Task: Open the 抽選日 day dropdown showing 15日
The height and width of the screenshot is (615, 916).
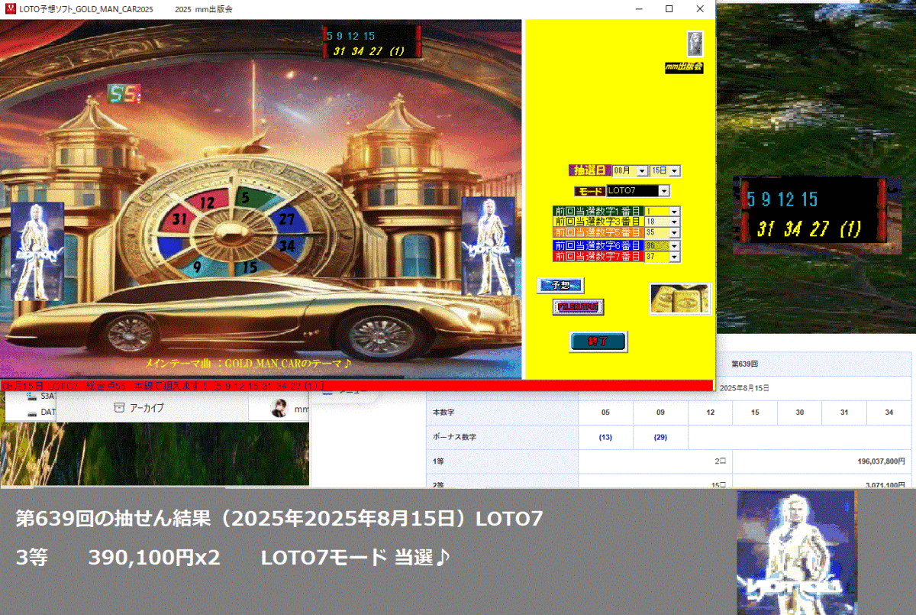Action: coord(675,171)
